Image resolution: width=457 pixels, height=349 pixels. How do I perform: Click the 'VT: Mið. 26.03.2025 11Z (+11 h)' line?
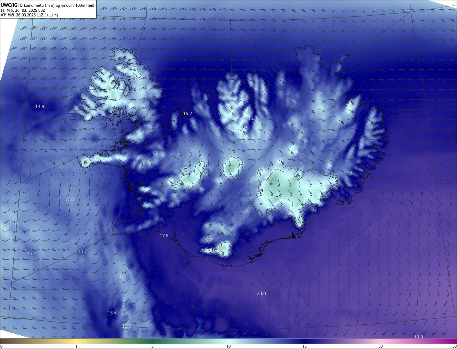pyautogui.click(x=29, y=15)
